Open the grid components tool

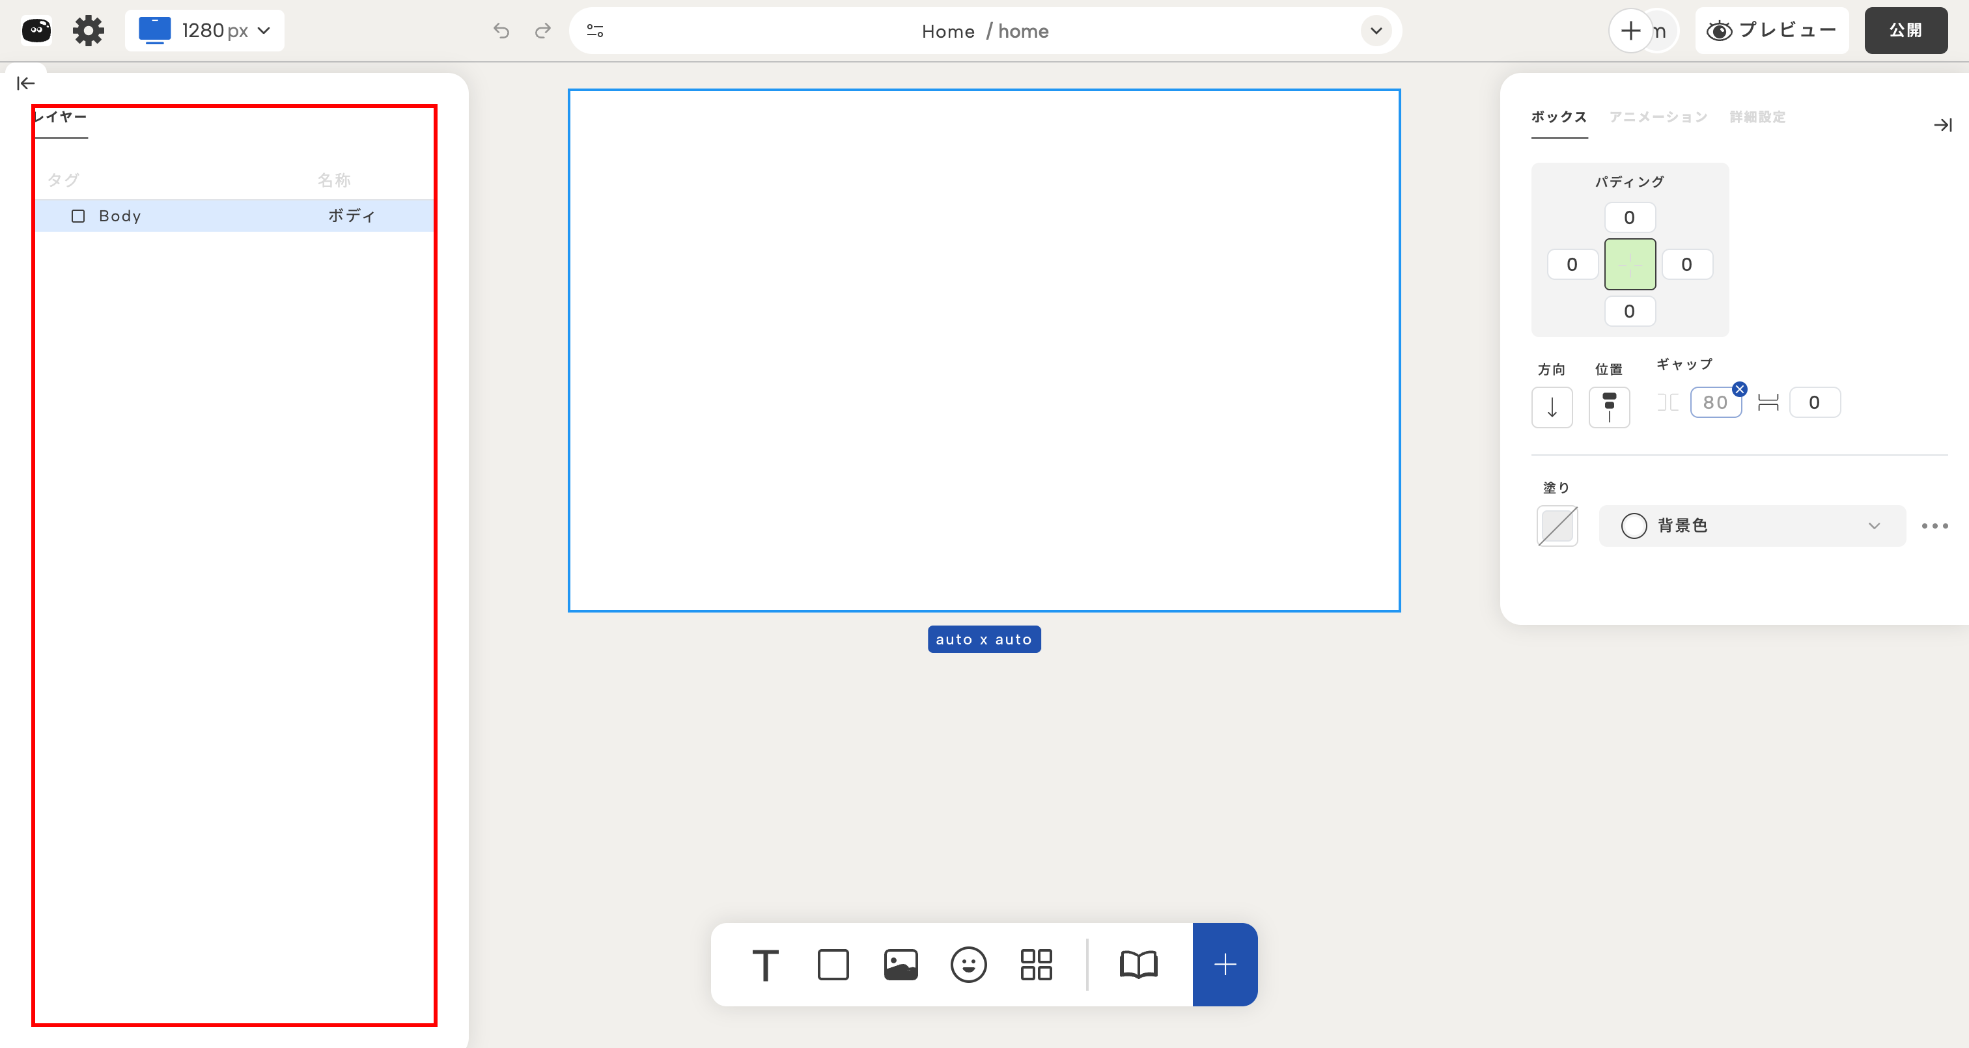click(1037, 965)
